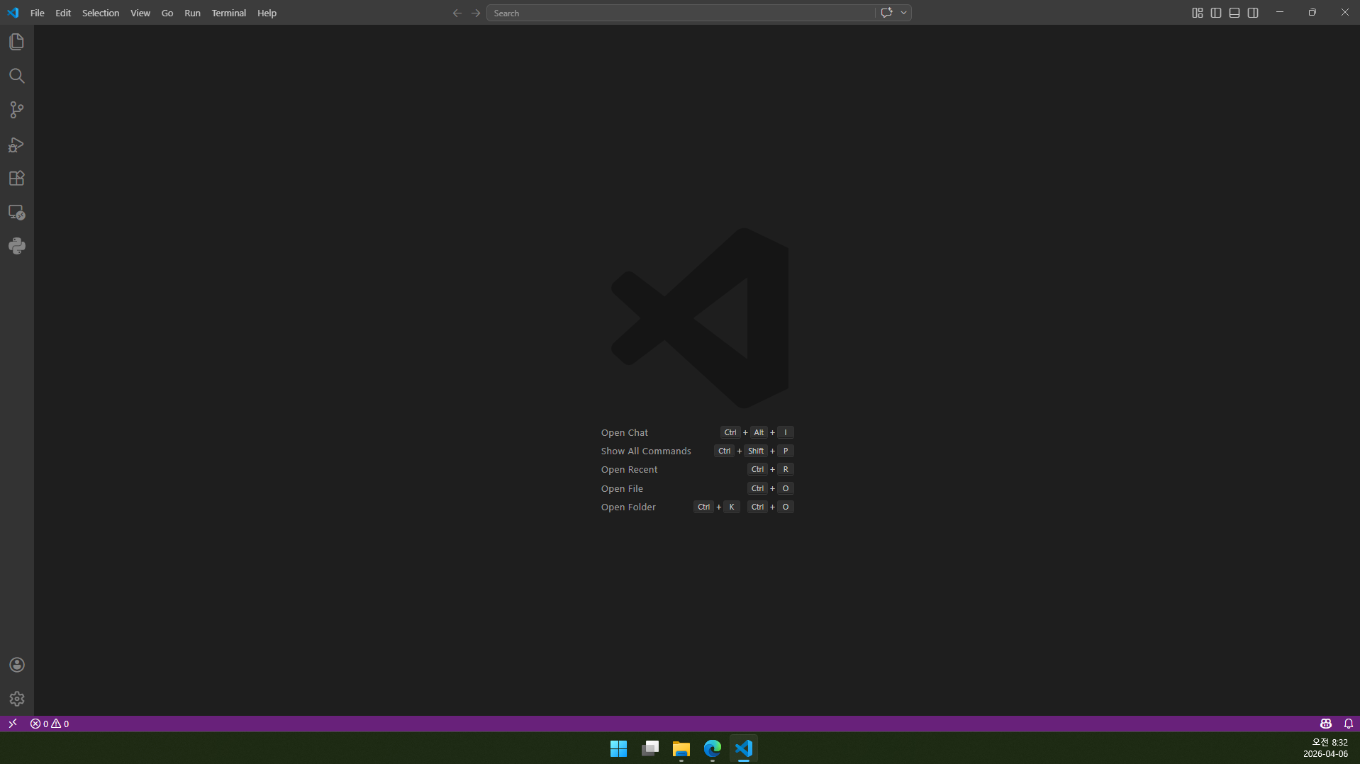Screen dimensions: 1360x764
Task: Click the Open Folder label
Action: pos(628,507)
